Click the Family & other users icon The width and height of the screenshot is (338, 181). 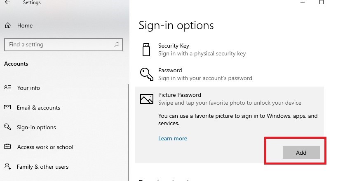(7, 167)
